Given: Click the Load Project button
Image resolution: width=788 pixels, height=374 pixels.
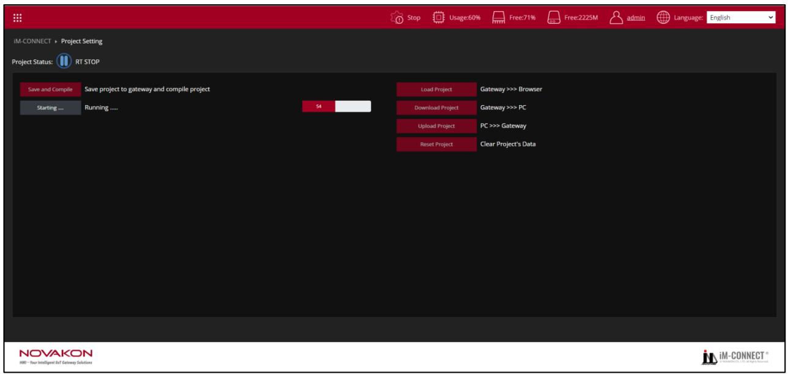Looking at the screenshot, I should 436,89.
